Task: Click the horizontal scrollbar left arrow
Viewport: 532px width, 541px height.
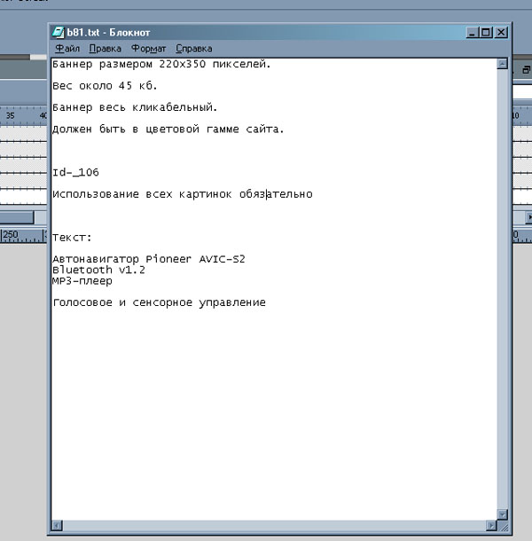Action: pos(57,525)
